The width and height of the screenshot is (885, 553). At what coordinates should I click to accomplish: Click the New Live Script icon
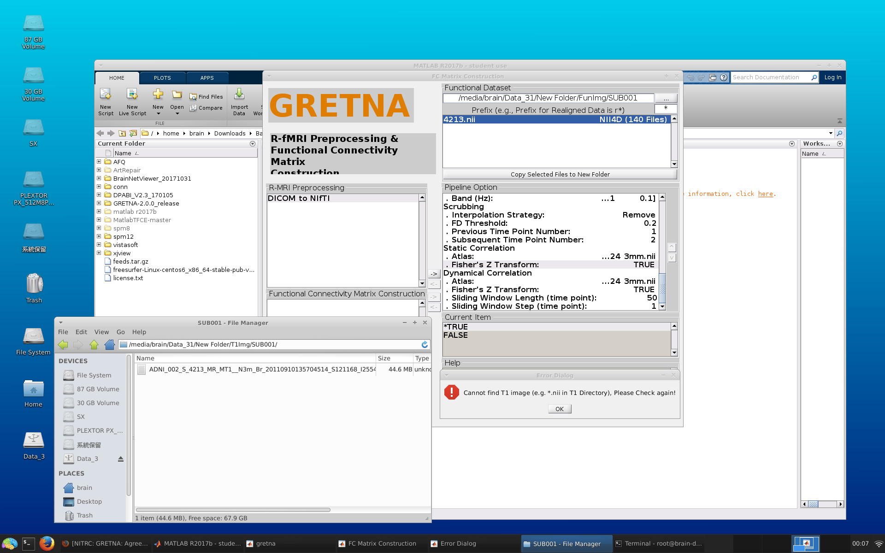[x=132, y=94]
